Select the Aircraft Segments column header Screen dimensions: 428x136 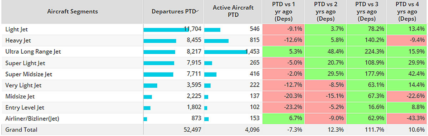(72, 12)
